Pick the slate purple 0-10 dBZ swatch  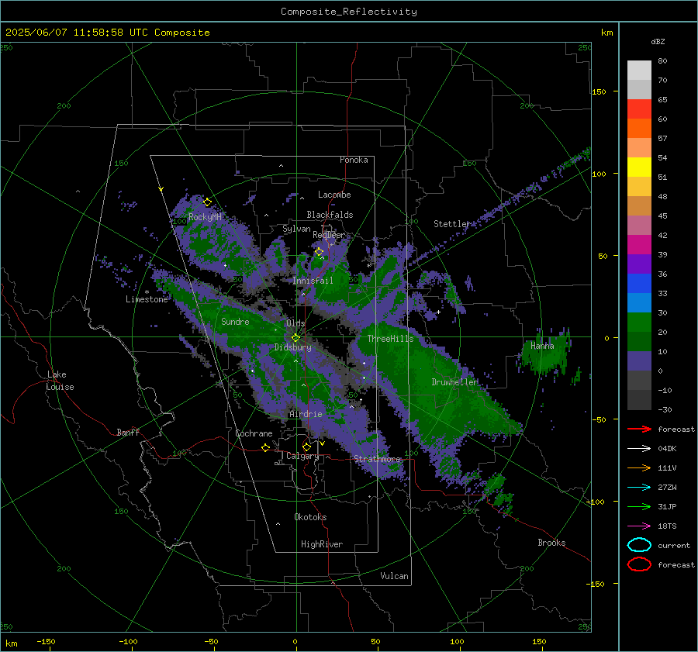639,361
